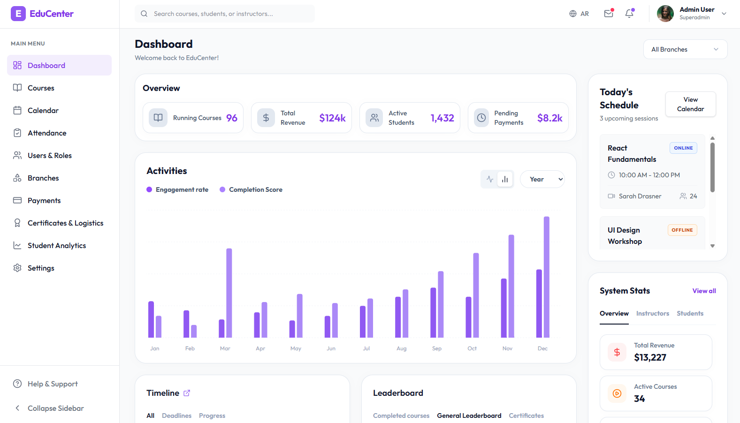Click the Help & Support icon

click(17, 384)
